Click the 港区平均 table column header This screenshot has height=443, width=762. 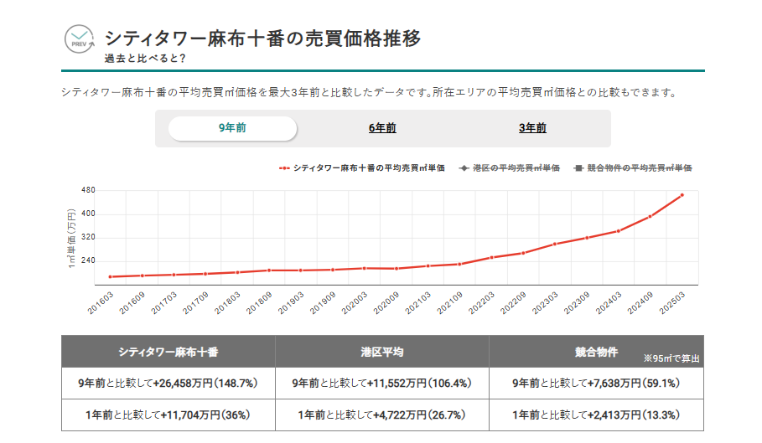click(x=382, y=352)
